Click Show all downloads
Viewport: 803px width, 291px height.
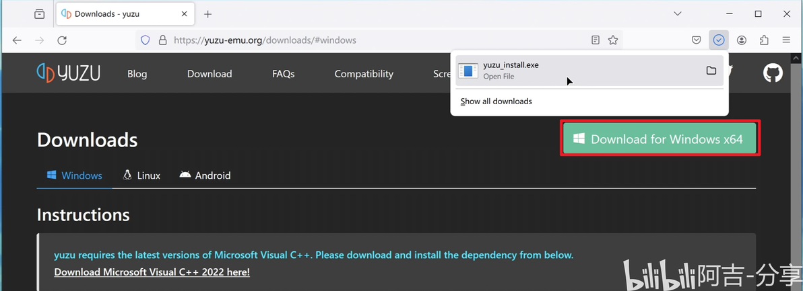pyautogui.click(x=496, y=101)
